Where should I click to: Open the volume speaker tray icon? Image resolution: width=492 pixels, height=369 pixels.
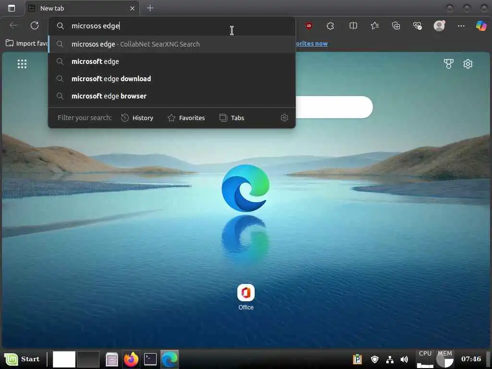point(404,359)
